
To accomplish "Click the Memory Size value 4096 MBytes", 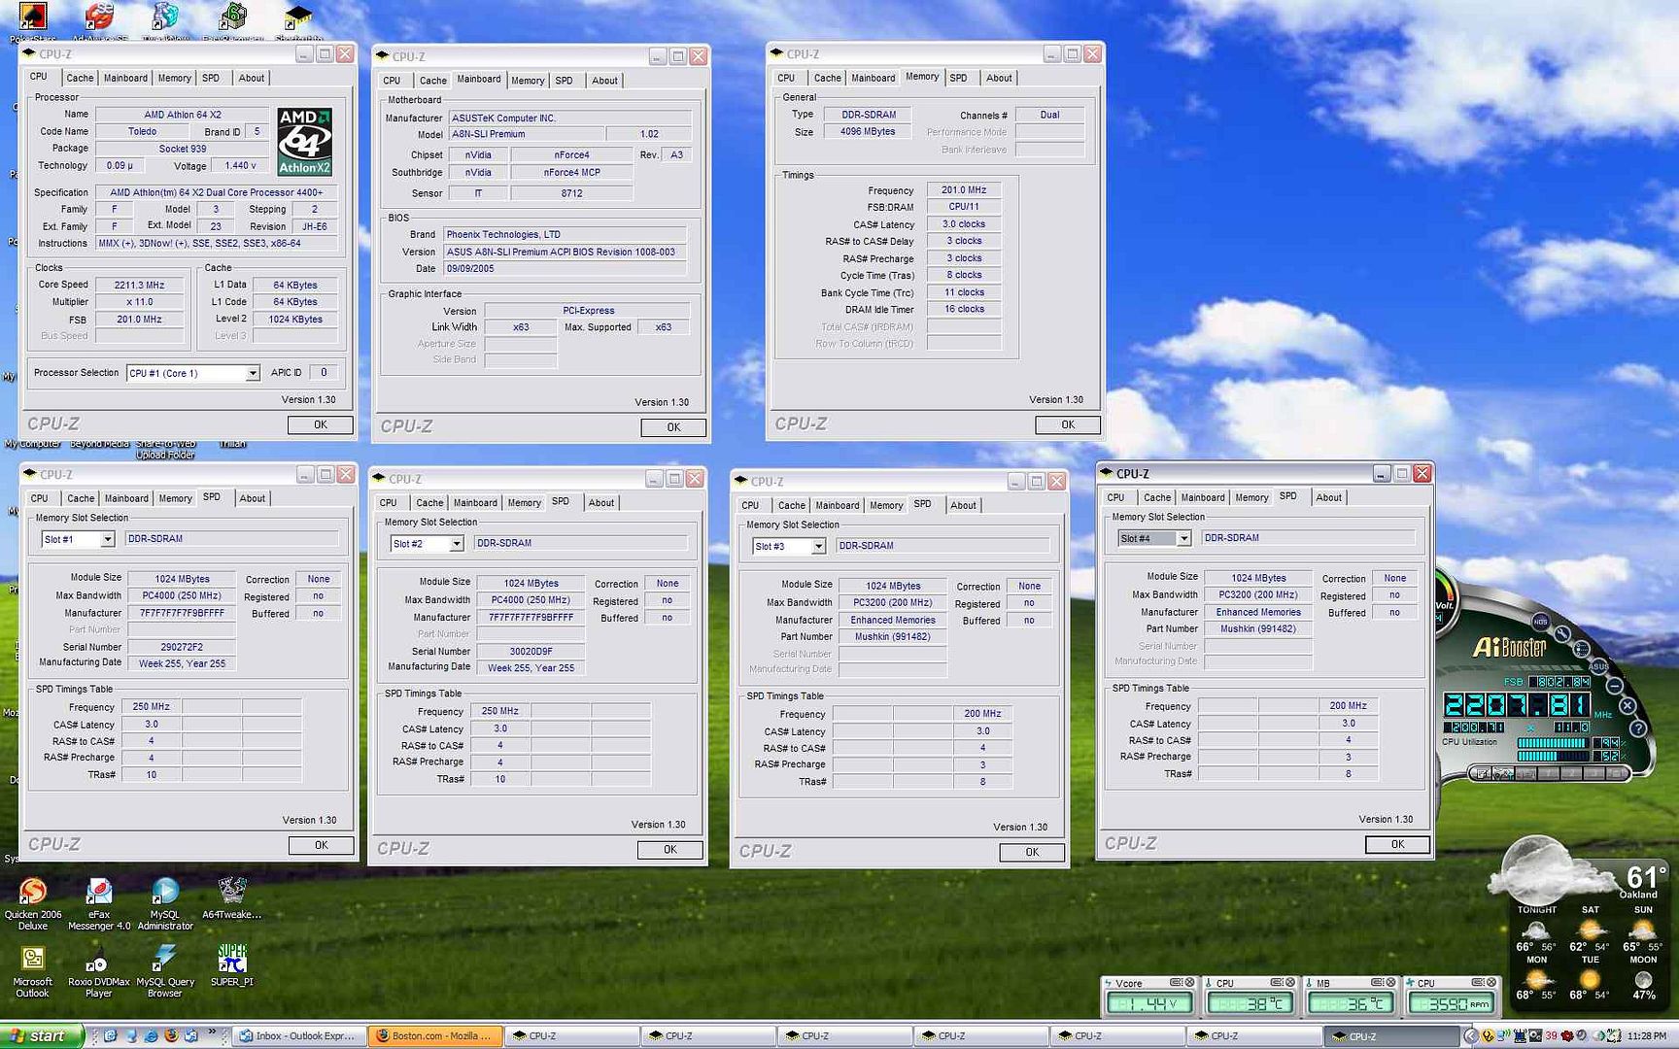I will tap(868, 131).
